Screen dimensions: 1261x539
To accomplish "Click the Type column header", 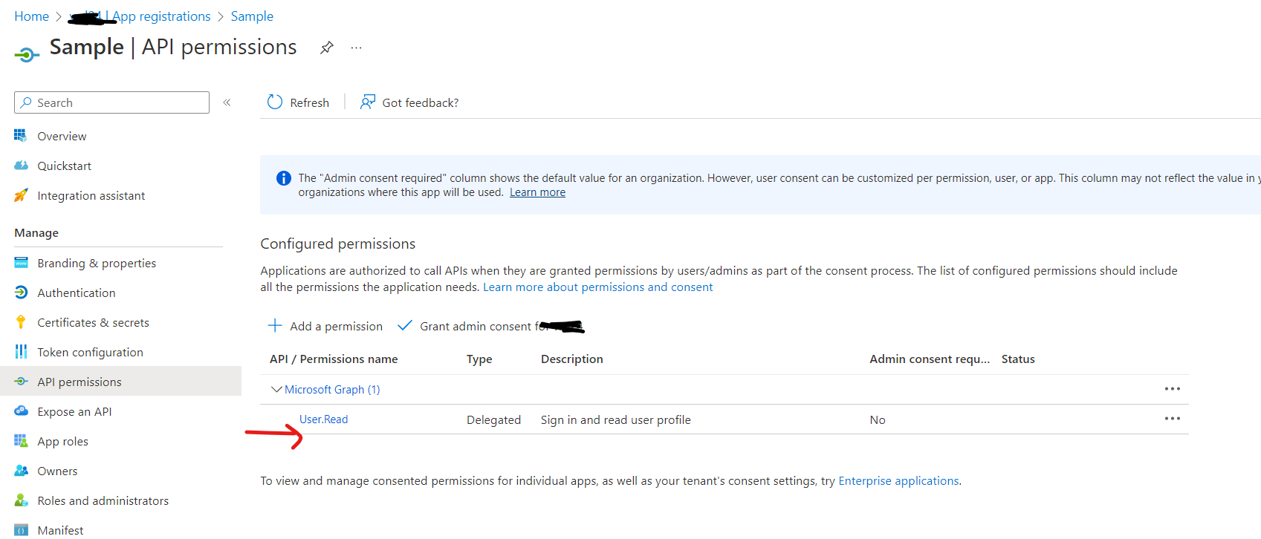I will tap(479, 359).
